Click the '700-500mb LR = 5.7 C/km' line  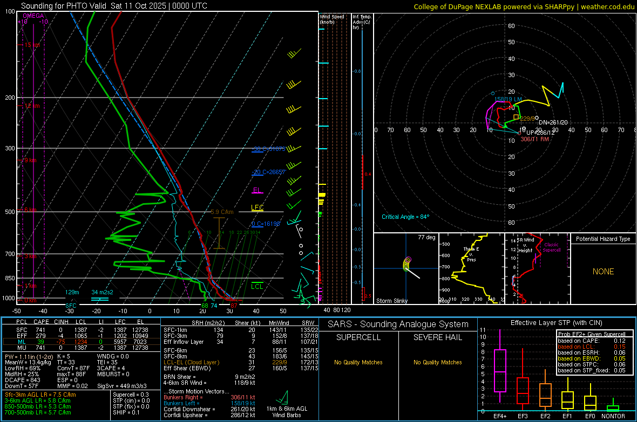click(38, 412)
